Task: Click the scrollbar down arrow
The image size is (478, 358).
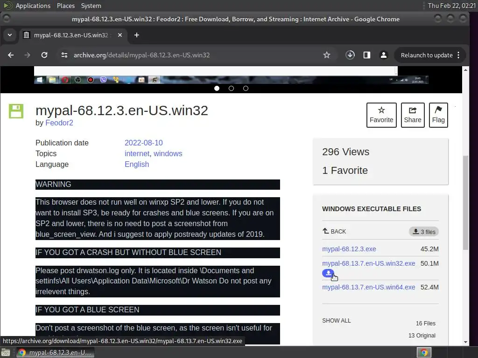Action: tap(465, 342)
